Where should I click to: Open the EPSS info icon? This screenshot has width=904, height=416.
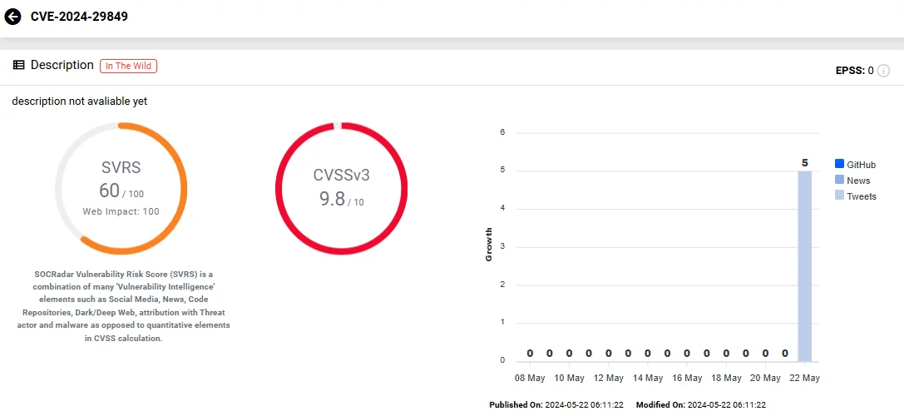tap(883, 71)
